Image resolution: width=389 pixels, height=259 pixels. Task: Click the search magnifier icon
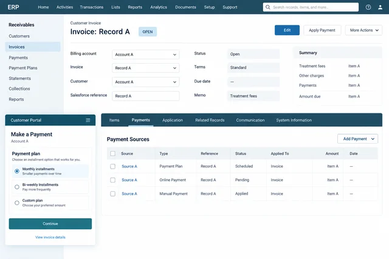(x=267, y=7)
